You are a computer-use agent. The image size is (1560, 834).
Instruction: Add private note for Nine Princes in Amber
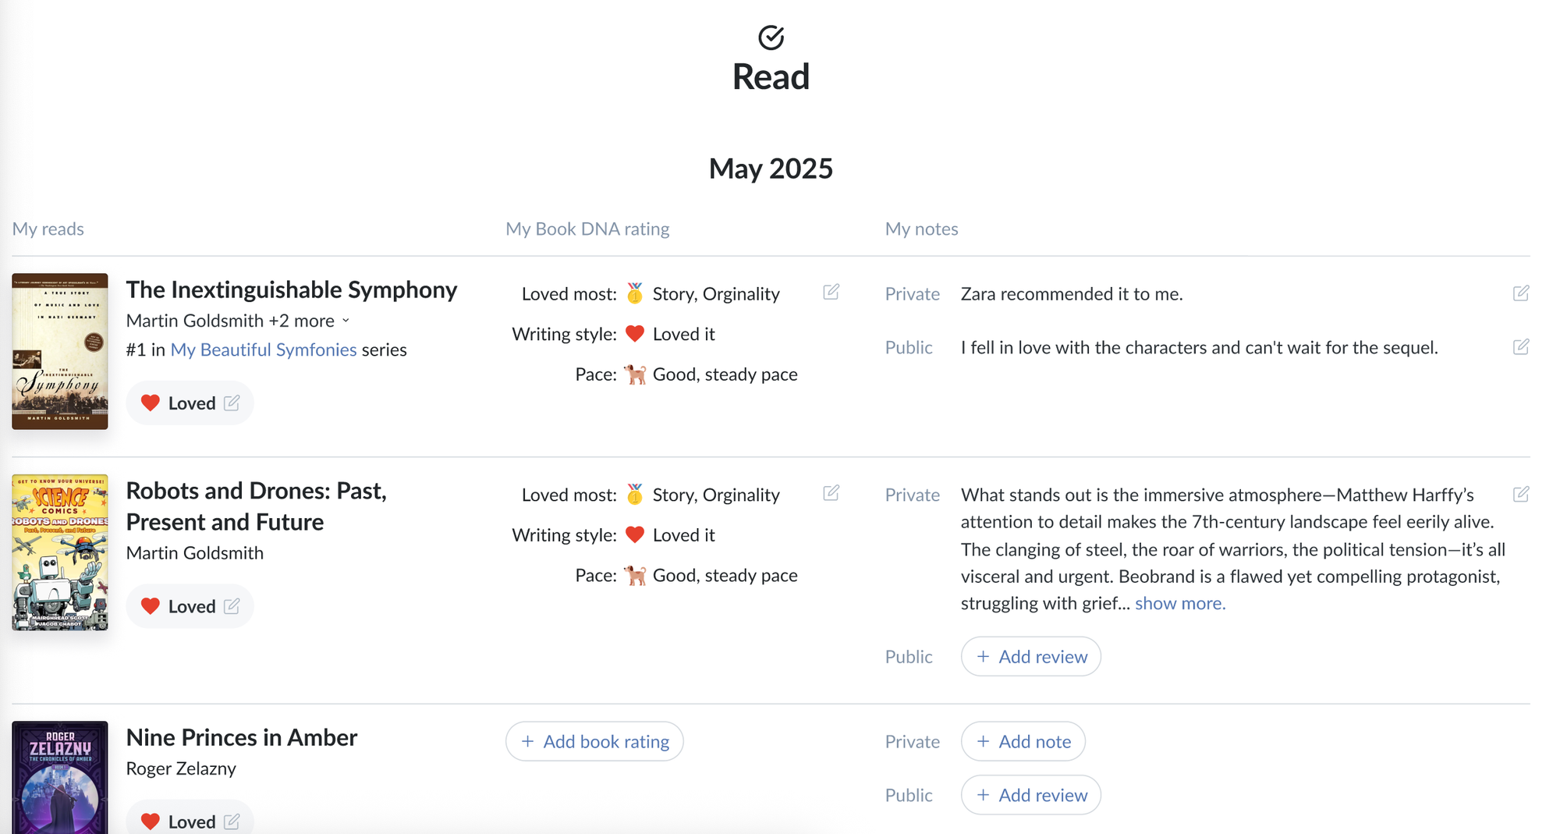[x=1023, y=741]
